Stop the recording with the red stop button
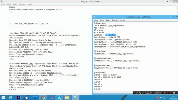This screenshot has width=178, height=100. 170,93
